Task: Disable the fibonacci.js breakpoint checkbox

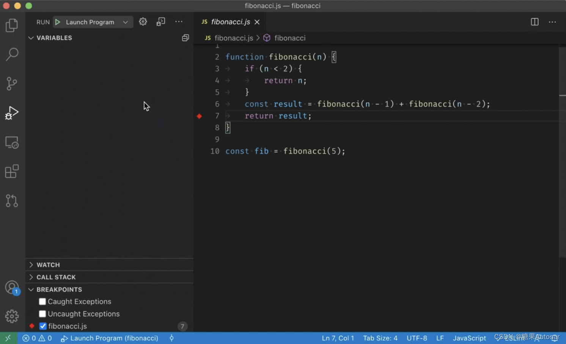Action: [43, 326]
